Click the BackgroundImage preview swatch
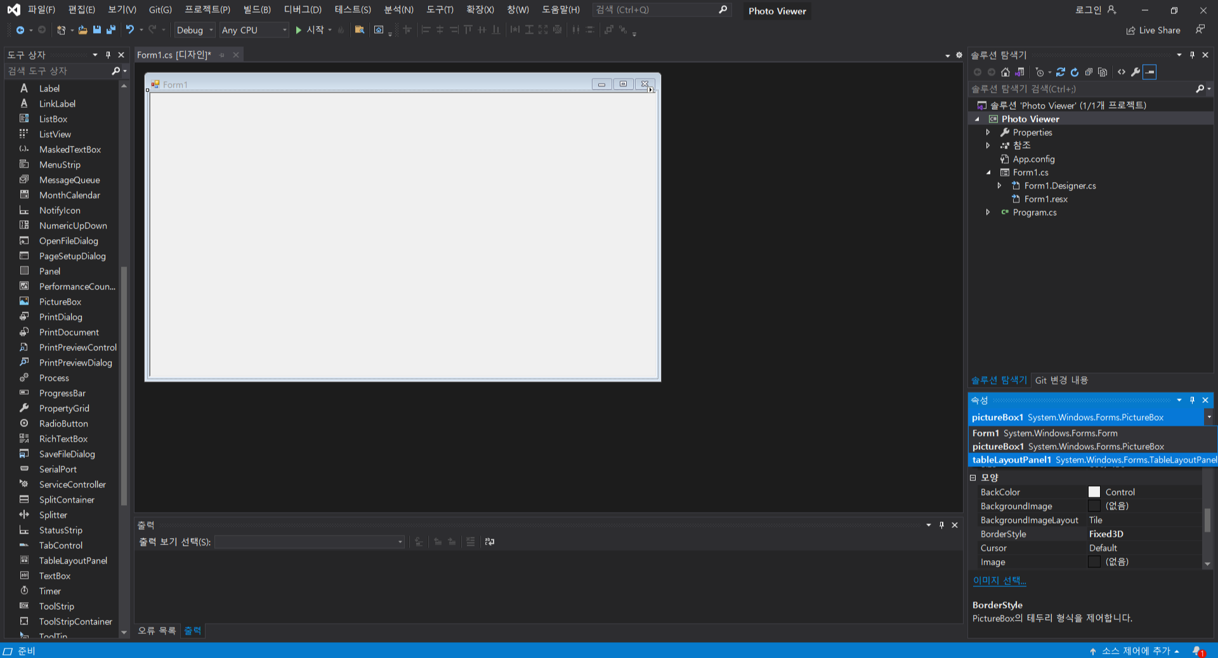Image resolution: width=1218 pixels, height=658 pixels. click(1094, 506)
